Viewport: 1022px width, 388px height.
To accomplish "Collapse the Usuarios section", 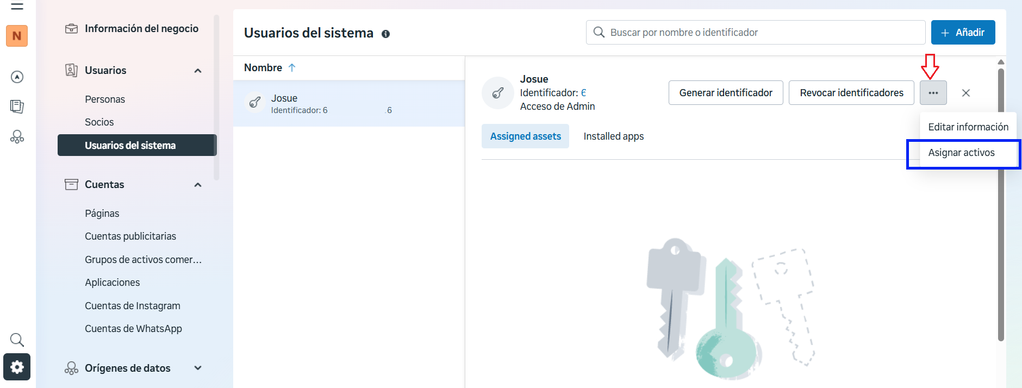I will (198, 71).
